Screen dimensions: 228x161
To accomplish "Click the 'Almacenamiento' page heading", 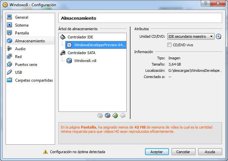I will pos(78,18).
